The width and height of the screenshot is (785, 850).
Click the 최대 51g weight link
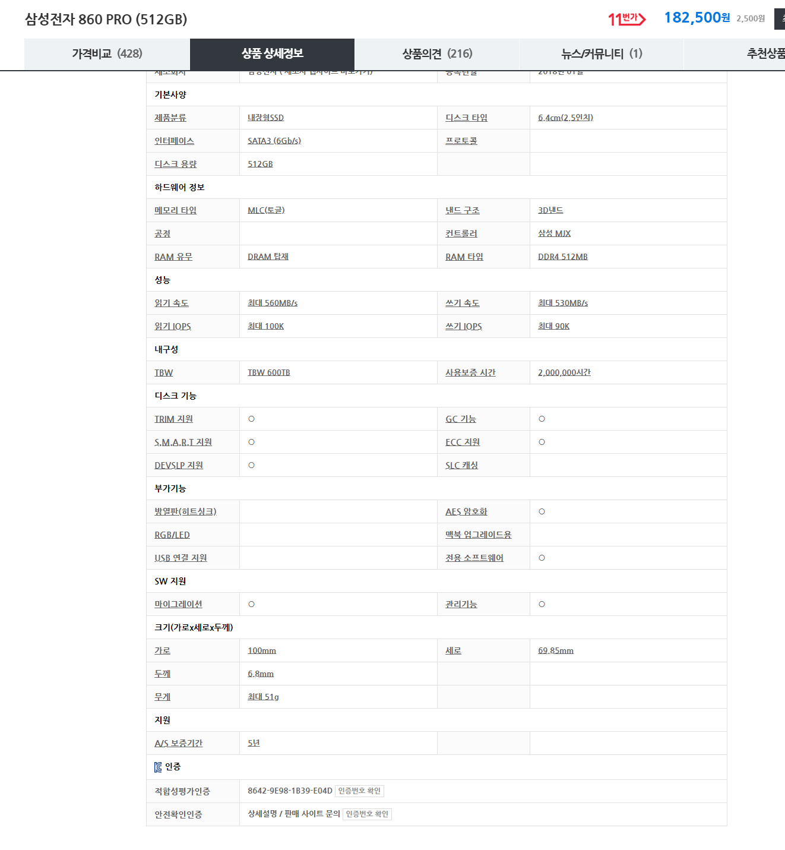coord(263,697)
